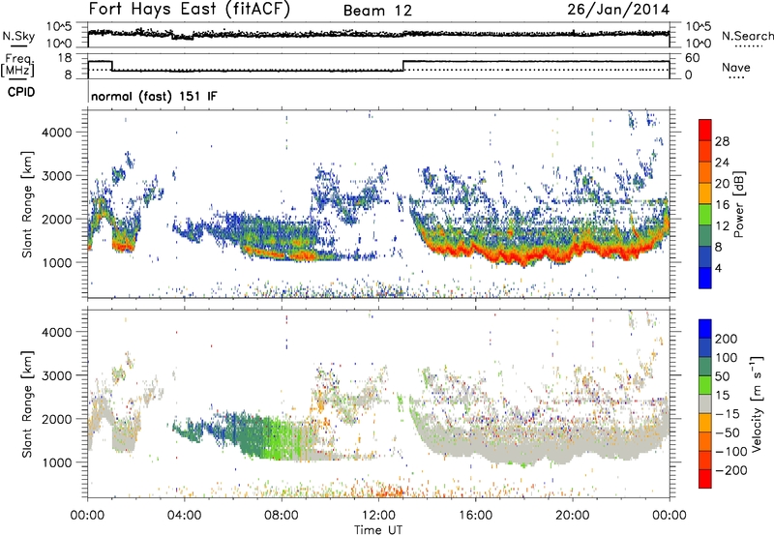The height and width of the screenshot is (536, 774).
Task: Click the yellow-orange 16-20 dB Power colorbar segment
Action: pyautogui.click(x=705, y=193)
